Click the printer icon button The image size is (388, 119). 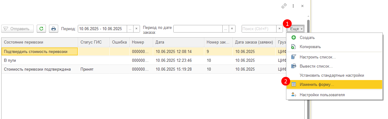tap(54, 29)
